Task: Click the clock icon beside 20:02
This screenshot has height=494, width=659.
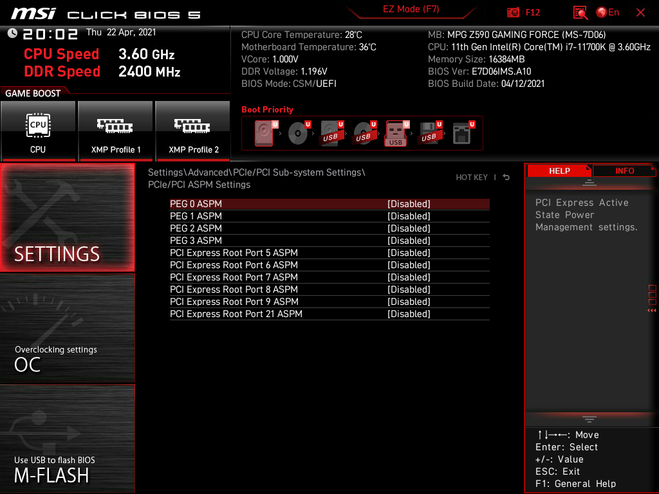Action: pyautogui.click(x=12, y=33)
